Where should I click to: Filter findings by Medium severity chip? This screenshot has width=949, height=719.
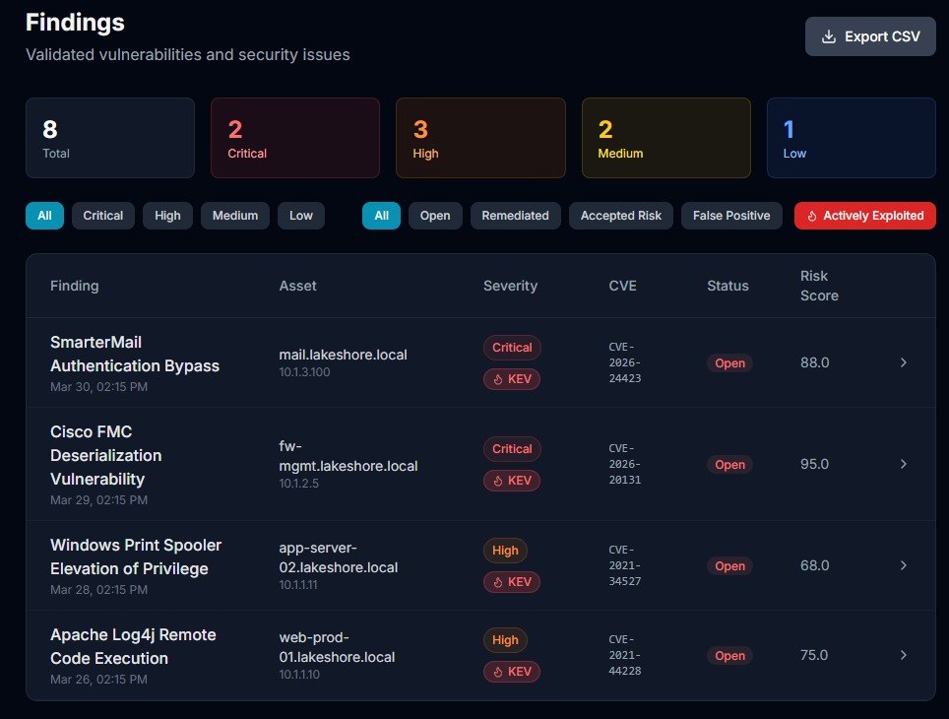[235, 216]
